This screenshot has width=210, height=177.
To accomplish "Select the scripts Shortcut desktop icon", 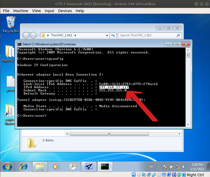I will click(9, 115).
